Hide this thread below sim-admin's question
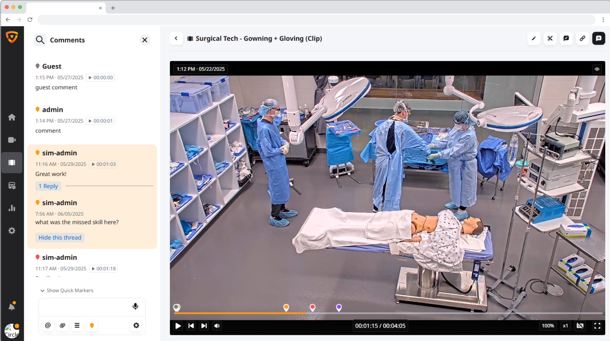Viewport: 610px width, 341px height. pyautogui.click(x=60, y=237)
